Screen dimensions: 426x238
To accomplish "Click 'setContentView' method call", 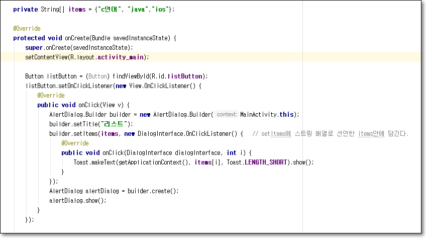I will [x=46, y=57].
